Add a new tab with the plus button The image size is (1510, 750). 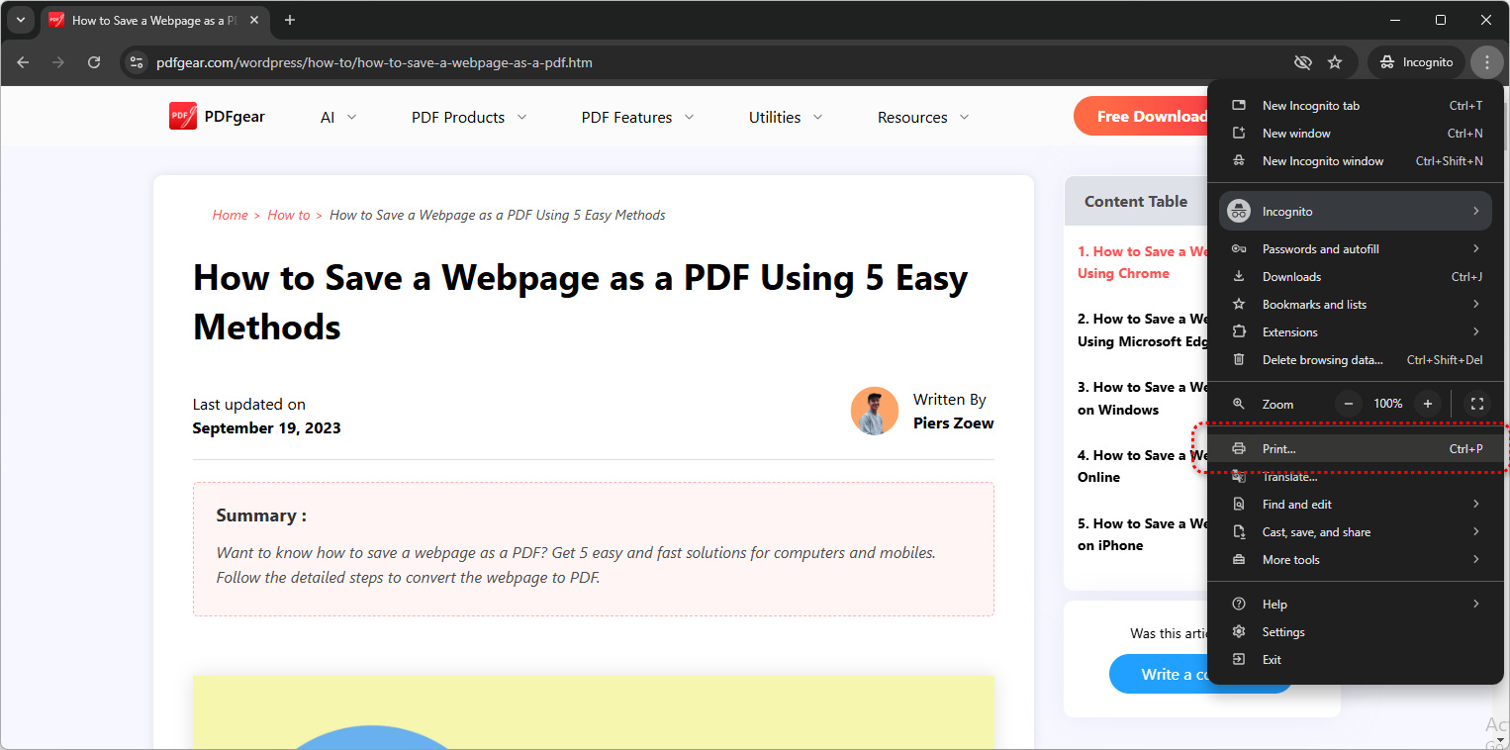coord(290,20)
